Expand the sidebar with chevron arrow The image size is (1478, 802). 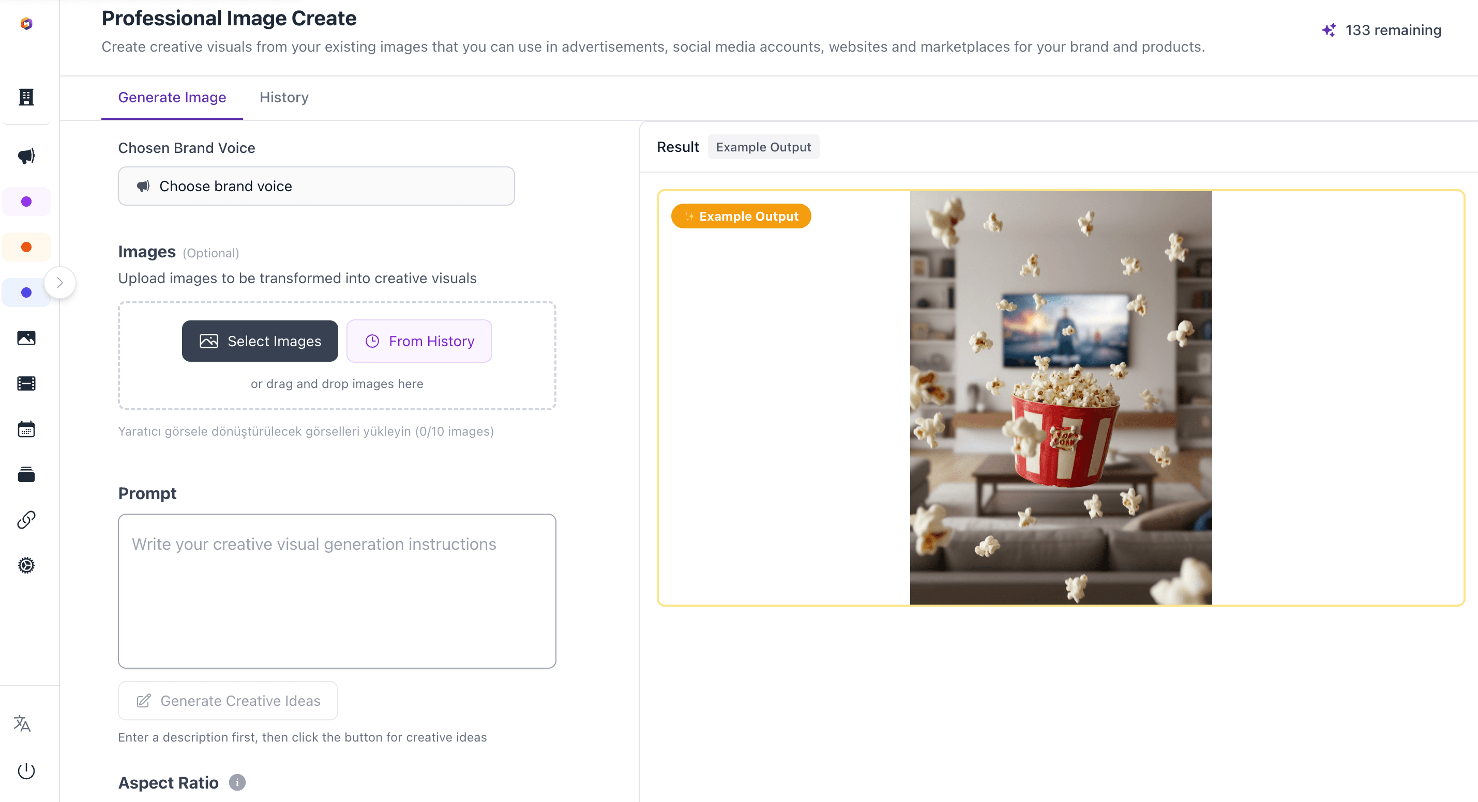click(x=59, y=283)
